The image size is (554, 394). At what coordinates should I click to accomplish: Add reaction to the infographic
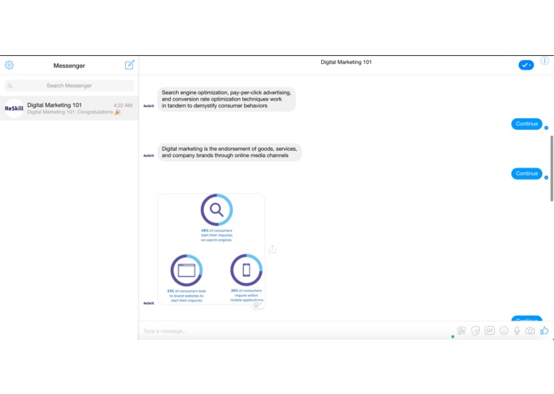pos(257,305)
